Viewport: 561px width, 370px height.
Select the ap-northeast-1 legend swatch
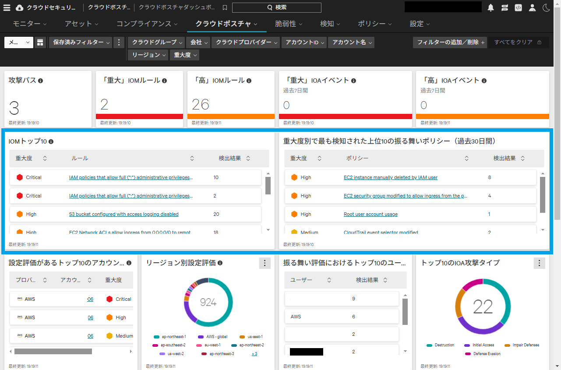[156, 337]
